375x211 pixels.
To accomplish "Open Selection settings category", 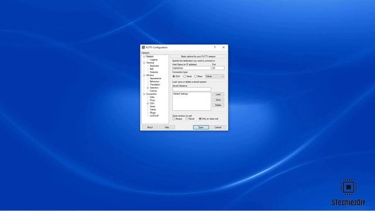I will [154, 88].
